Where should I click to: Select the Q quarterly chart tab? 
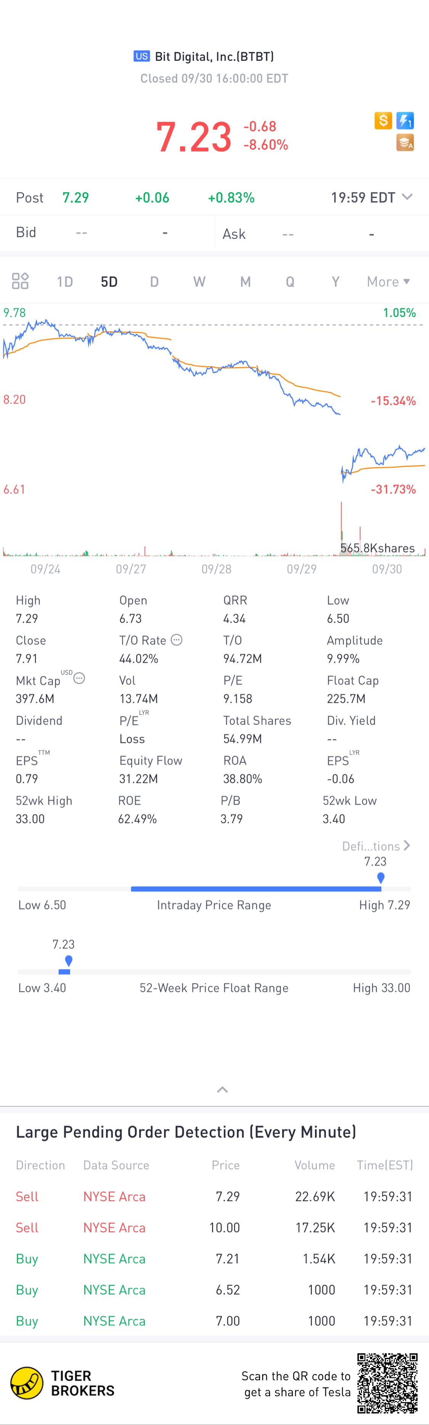point(290,282)
